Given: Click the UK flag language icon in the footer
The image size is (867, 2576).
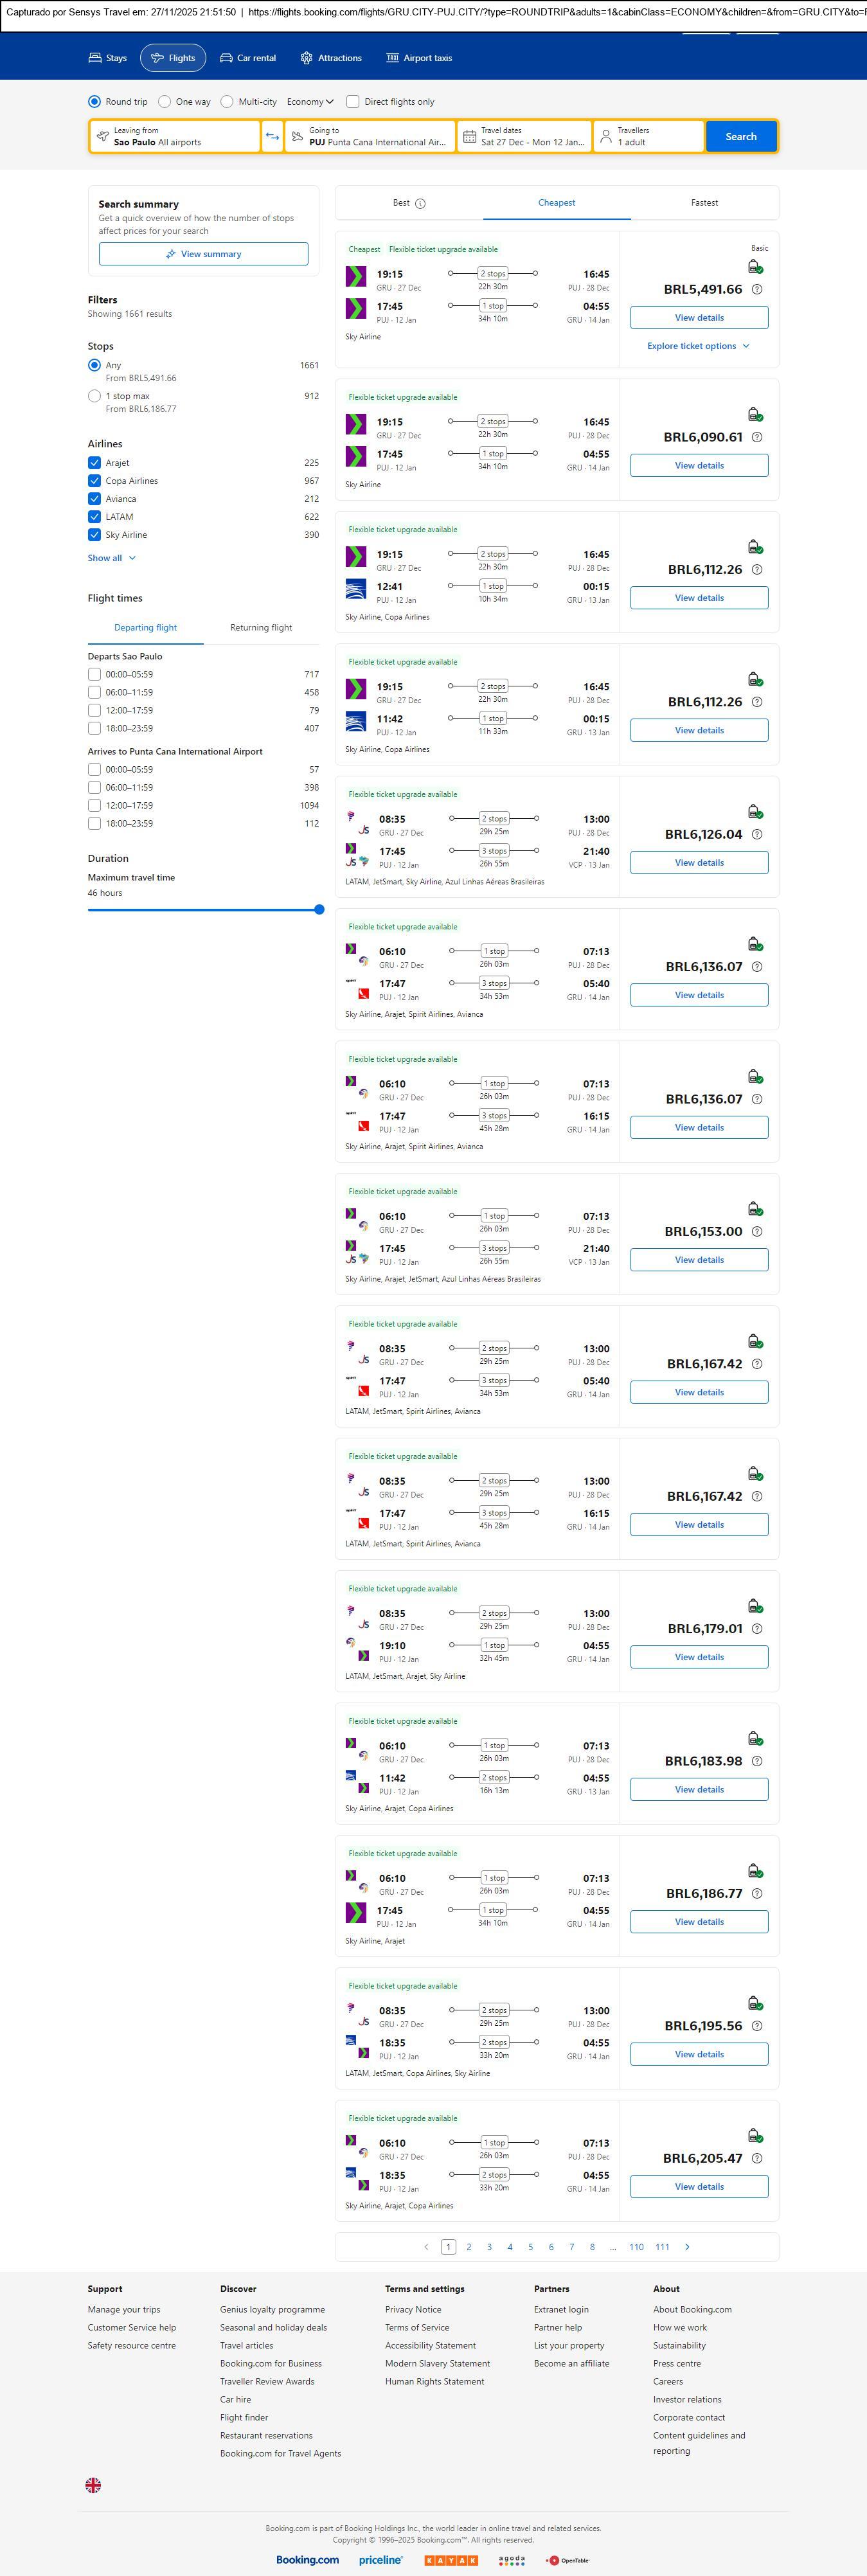Looking at the screenshot, I should pos(93,2484).
